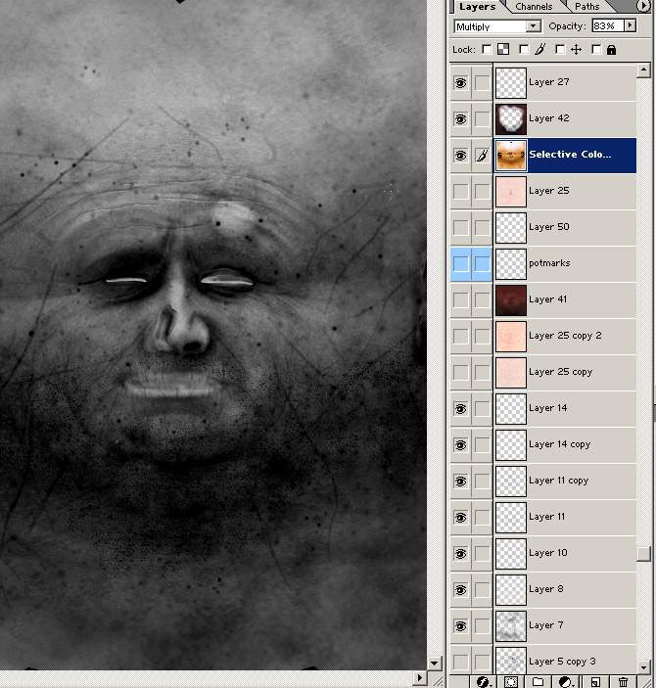Switch to the Channels tab
Image resolution: width=656 pixels, height=688 pixels.
click(534, 7)
